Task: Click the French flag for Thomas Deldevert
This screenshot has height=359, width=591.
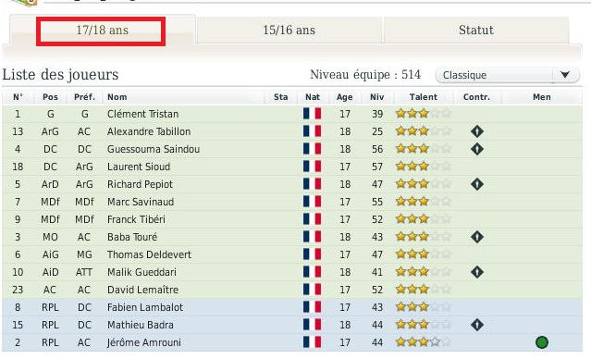Action: pos(312,254)
